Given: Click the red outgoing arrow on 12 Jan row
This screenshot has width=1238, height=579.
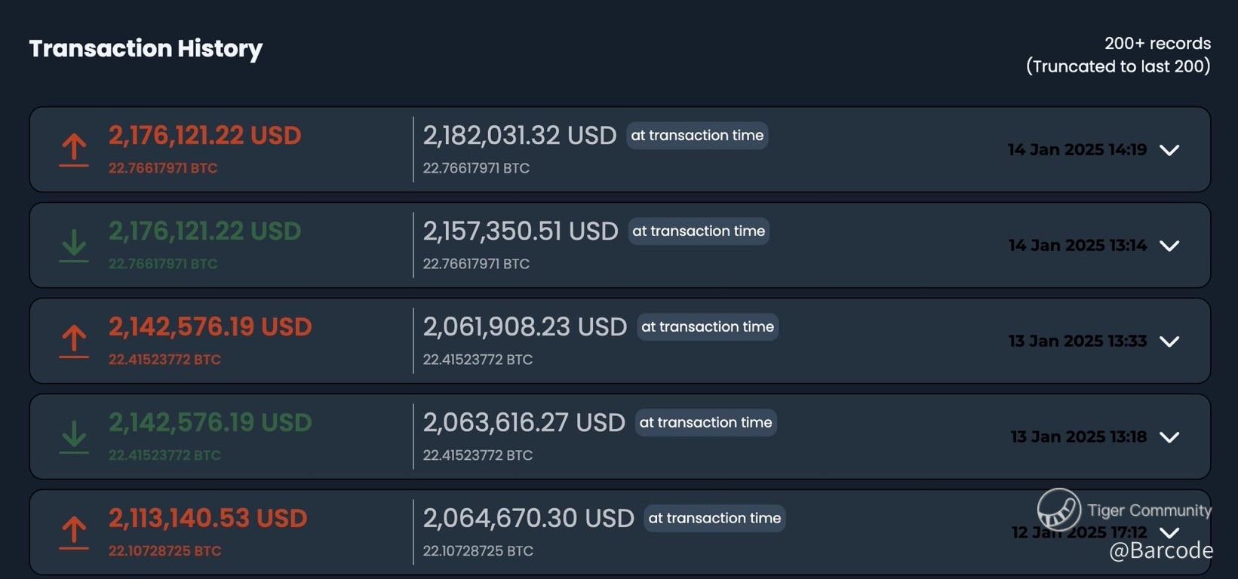Looking at the screenshot, I should tap(74, 532).
